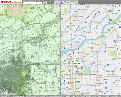Open the 使用上の注意 link button
The width and height of the screenshot is (121, 97).
(x=58, y=3)
